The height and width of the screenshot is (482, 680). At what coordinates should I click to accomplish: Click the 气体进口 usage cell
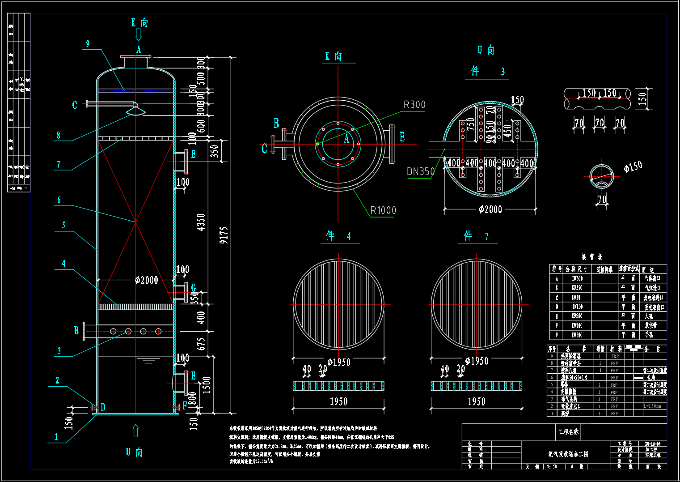652,288
